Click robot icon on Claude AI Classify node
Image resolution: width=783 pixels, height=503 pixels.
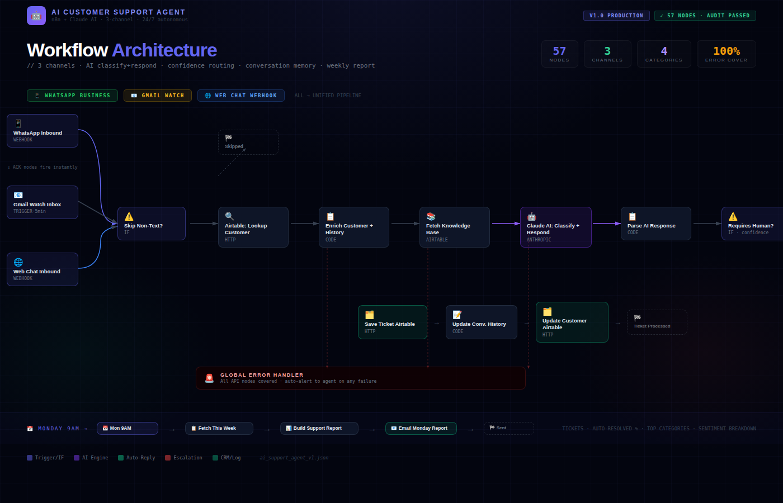pyautogui.click(x=531, y=216)
